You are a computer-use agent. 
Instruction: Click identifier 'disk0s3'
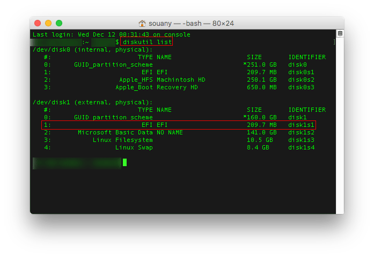(301, 87)
